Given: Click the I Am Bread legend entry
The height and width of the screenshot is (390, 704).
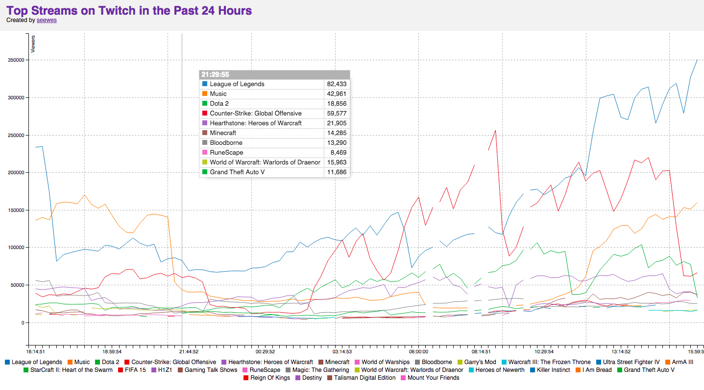Looking at the screenshot, I should (x=593, y=370).
